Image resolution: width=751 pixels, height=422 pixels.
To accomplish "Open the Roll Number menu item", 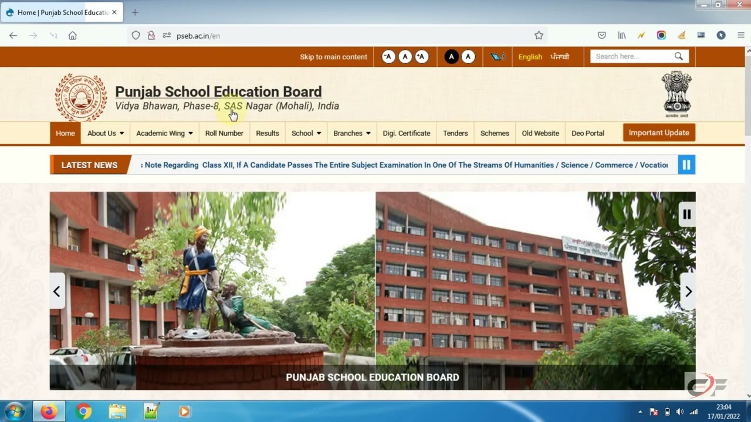I will pos(224,133).
